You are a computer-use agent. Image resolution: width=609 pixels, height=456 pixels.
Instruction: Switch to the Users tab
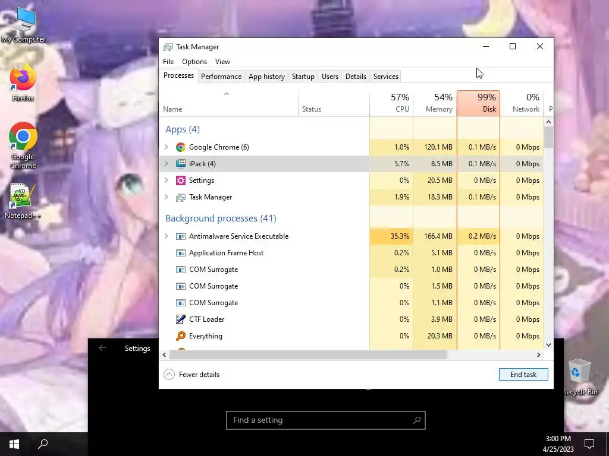[330, 77]
